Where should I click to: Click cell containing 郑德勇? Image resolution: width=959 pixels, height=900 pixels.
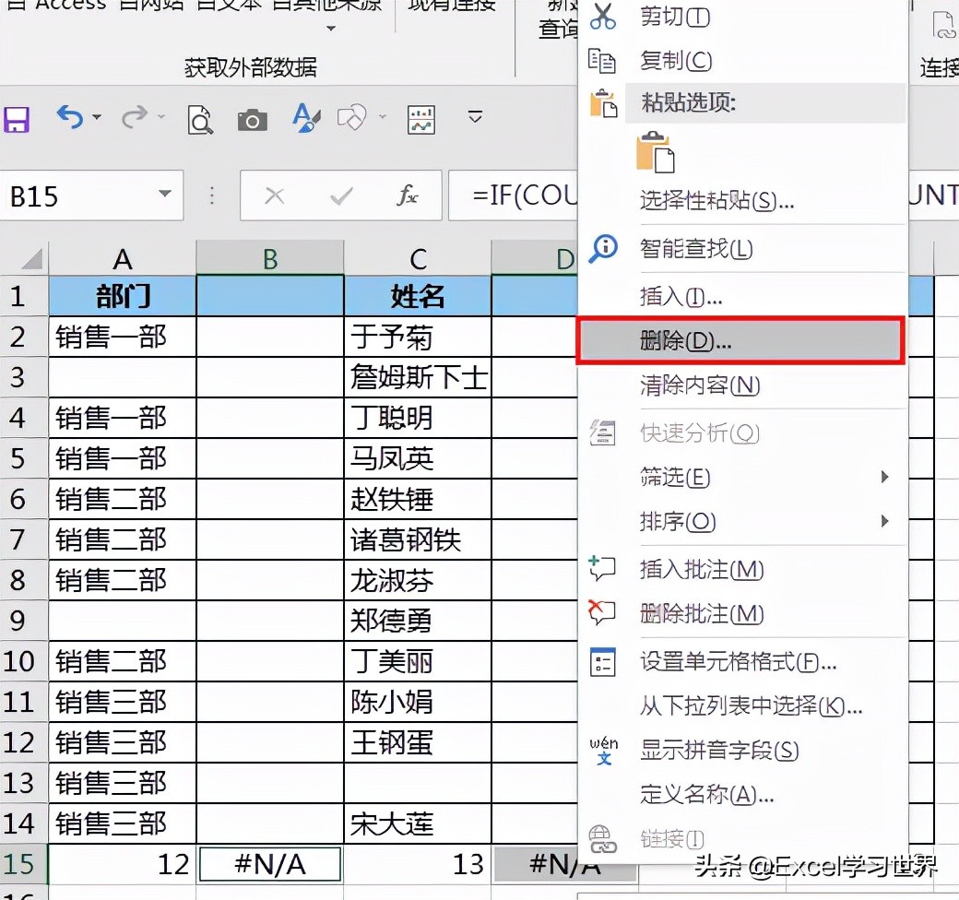point(418,621)
